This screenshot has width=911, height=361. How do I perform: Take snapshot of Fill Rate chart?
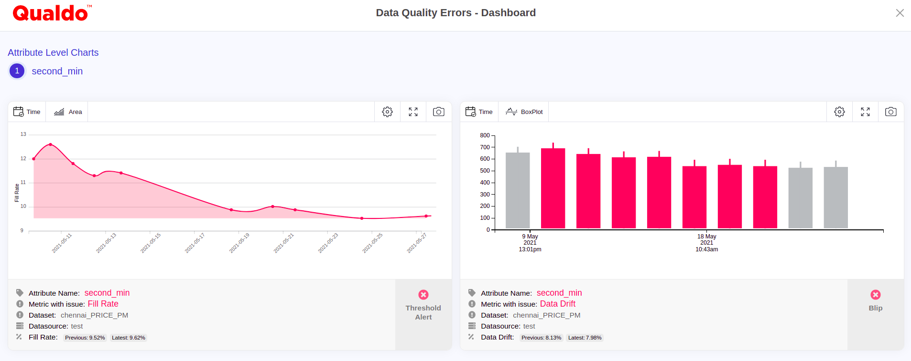click(438, 112)
